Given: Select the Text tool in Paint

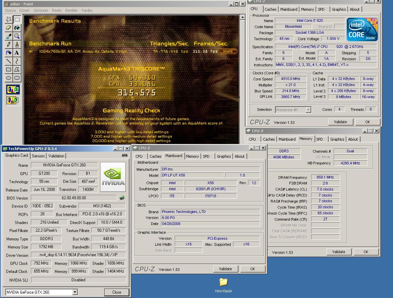Looking at the screenshot, I should click(17, 53).
